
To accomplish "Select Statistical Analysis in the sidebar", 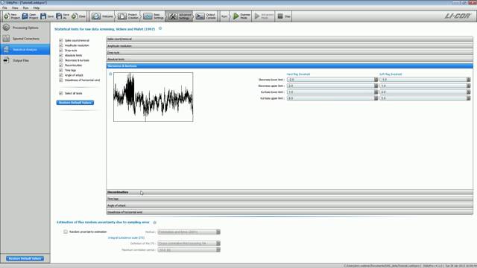I will tap(25, 50).
